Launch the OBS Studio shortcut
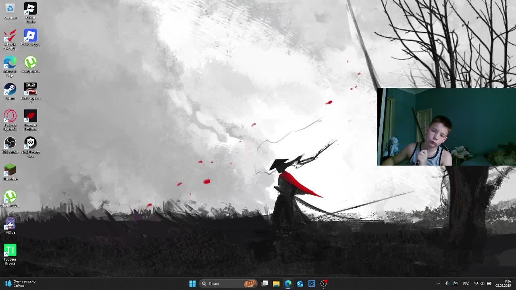This screenshot has width=516, height=290. pyautogui.click(x=10, y=145)
